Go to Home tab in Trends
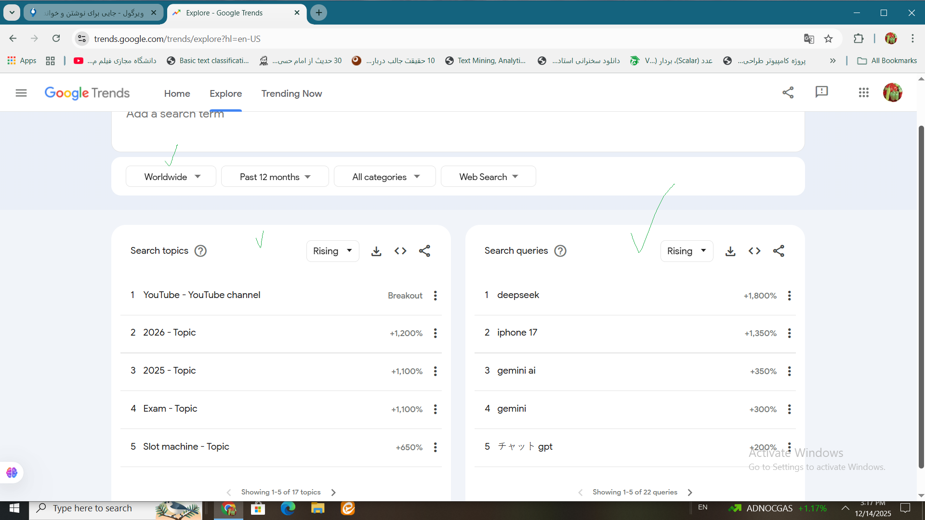The image size is (925, 520). tap(177, 93)
